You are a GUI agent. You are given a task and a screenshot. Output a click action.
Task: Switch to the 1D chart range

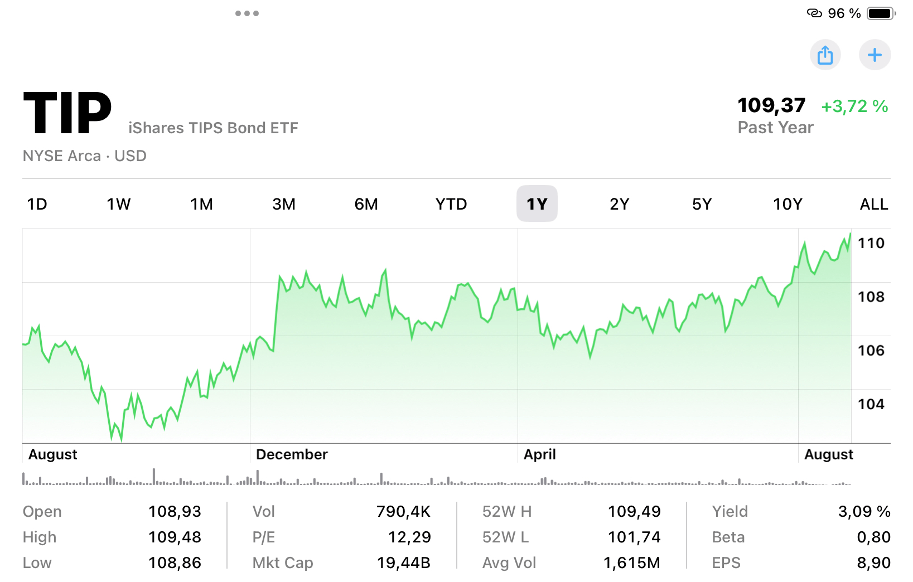(x=37, y=204)
